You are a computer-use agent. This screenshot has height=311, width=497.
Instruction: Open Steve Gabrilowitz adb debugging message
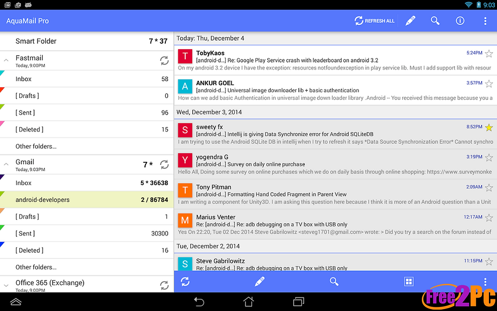(335, 262)
